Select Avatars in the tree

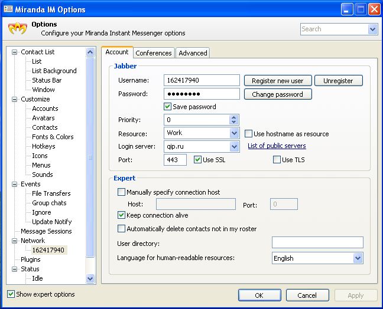pyautogui.click(x=43, y=118)
